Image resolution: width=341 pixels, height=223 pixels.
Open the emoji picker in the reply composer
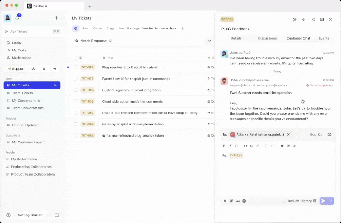pos(244,201)
